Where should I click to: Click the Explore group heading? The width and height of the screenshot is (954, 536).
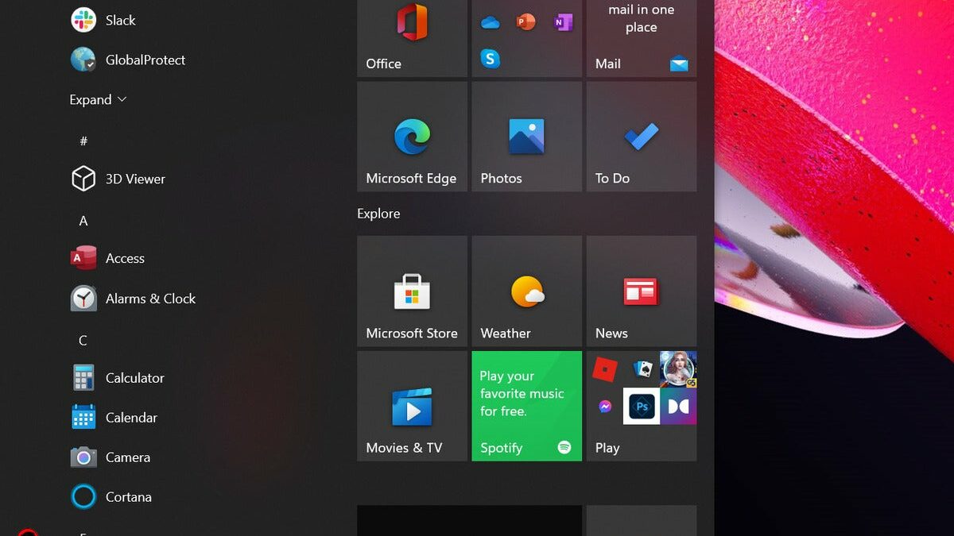(378, 214)
